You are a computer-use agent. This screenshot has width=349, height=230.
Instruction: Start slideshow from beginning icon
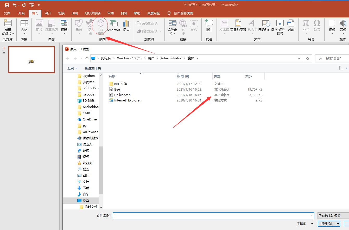(31, 5)
